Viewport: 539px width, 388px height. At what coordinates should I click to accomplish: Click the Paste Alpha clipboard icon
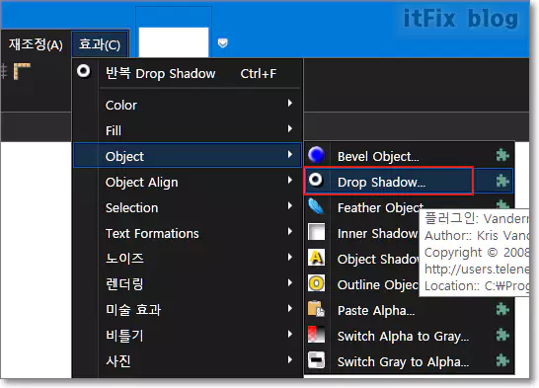pyautogui.click(x=316, y=309)
